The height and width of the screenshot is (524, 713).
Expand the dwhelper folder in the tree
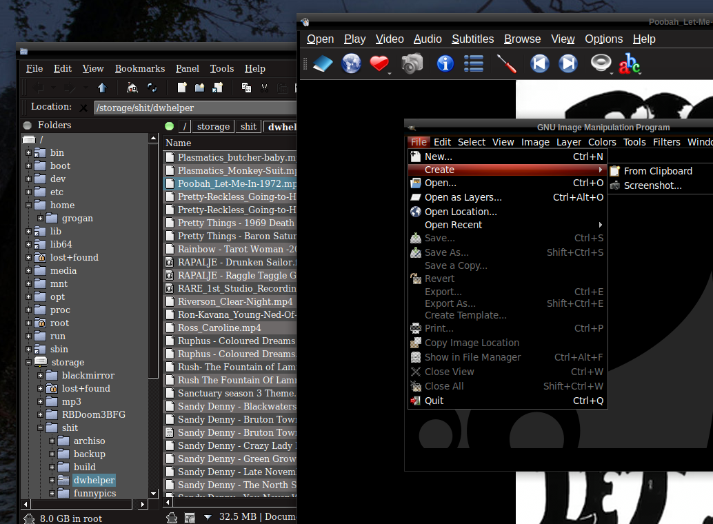click(x=52, y=481)
